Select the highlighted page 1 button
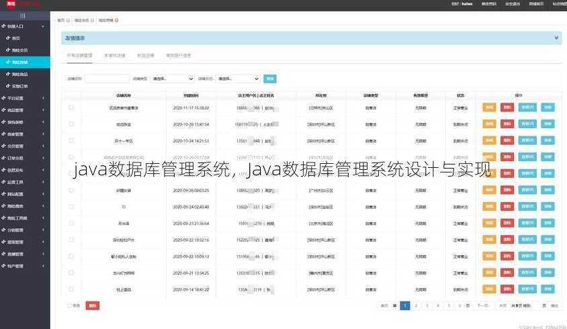This screenshot has height=329, width=567. pyautogui.click(x=405, y=305)
